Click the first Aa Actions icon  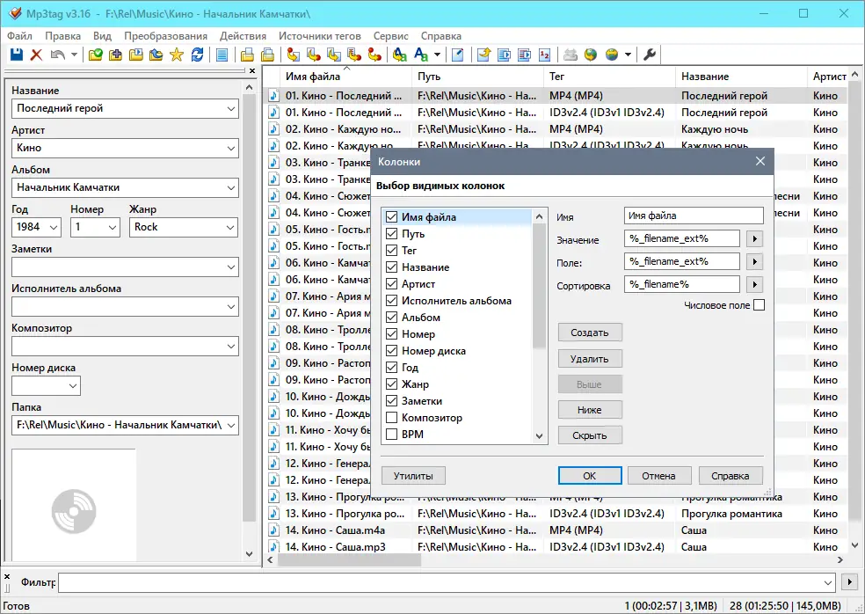pos(400,55)
